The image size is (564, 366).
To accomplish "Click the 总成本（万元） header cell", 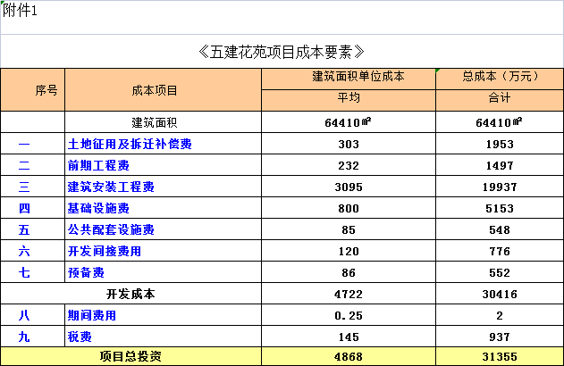I will point(499,77).
